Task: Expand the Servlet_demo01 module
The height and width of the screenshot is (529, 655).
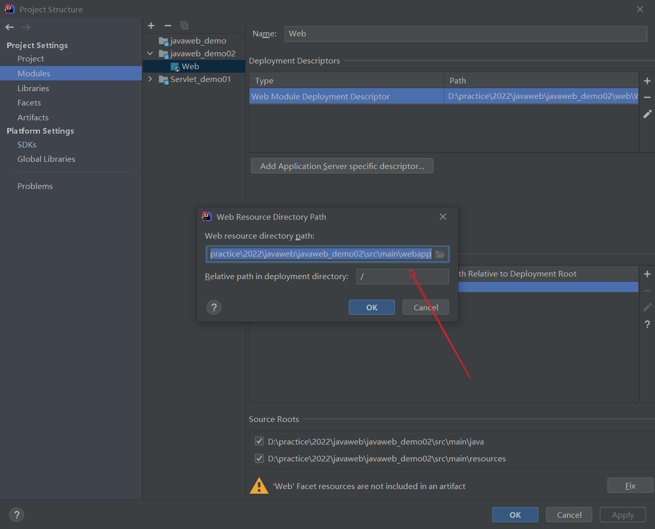Action: (x=150, y=79)
